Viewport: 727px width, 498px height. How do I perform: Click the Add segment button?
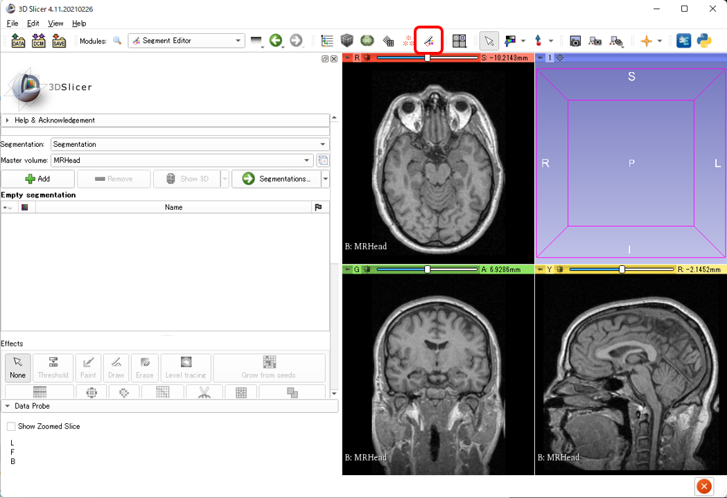pyautogui.click(x=37, y=179)
